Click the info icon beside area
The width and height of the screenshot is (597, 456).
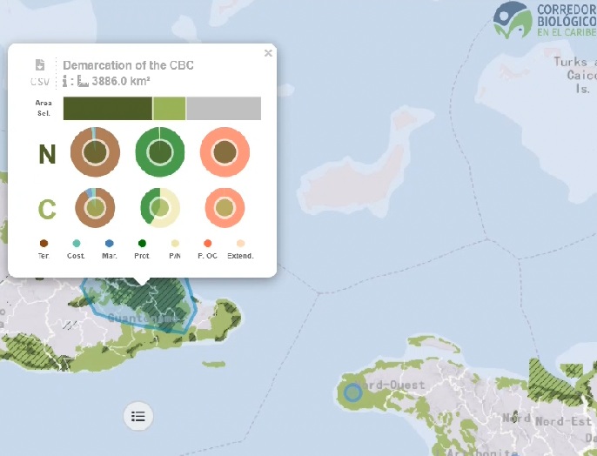point(66,81)
